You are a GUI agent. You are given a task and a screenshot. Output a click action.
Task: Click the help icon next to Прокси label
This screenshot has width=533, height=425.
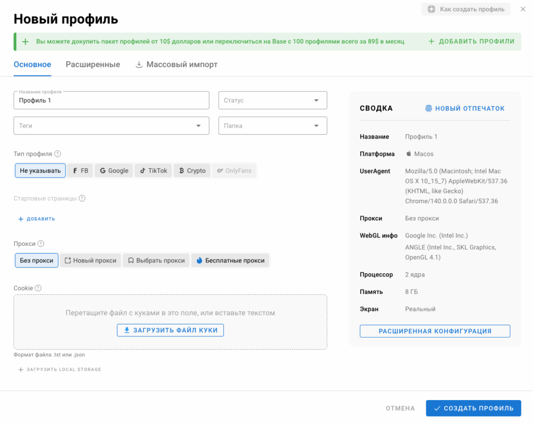pos(41,243)
